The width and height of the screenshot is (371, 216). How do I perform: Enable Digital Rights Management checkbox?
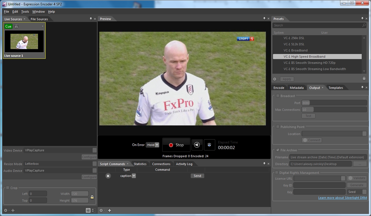277,172
